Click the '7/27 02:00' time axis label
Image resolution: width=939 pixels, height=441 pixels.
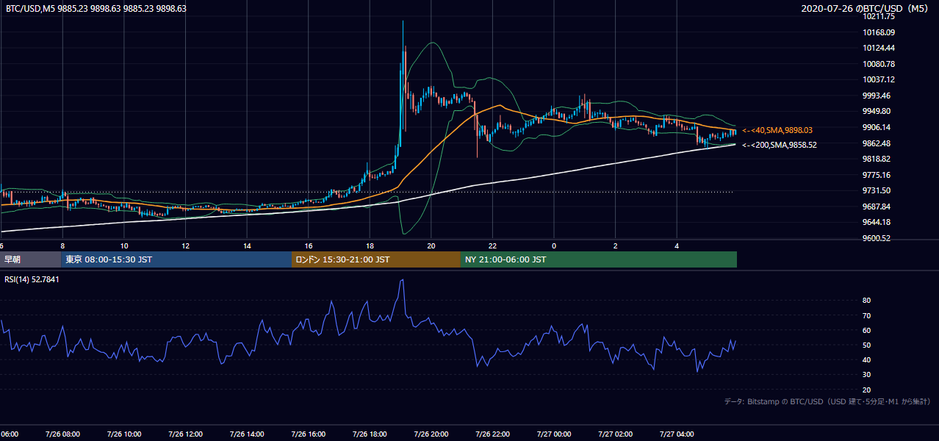point(616,434)
